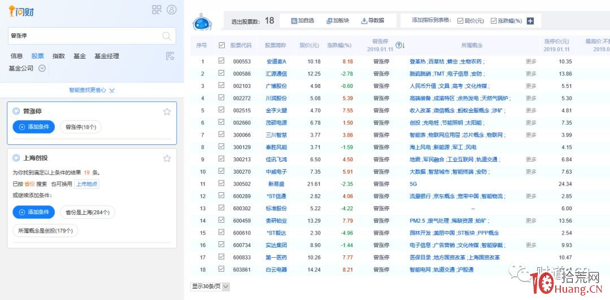Expand 智能查找更省心 section

coord(92,90)
